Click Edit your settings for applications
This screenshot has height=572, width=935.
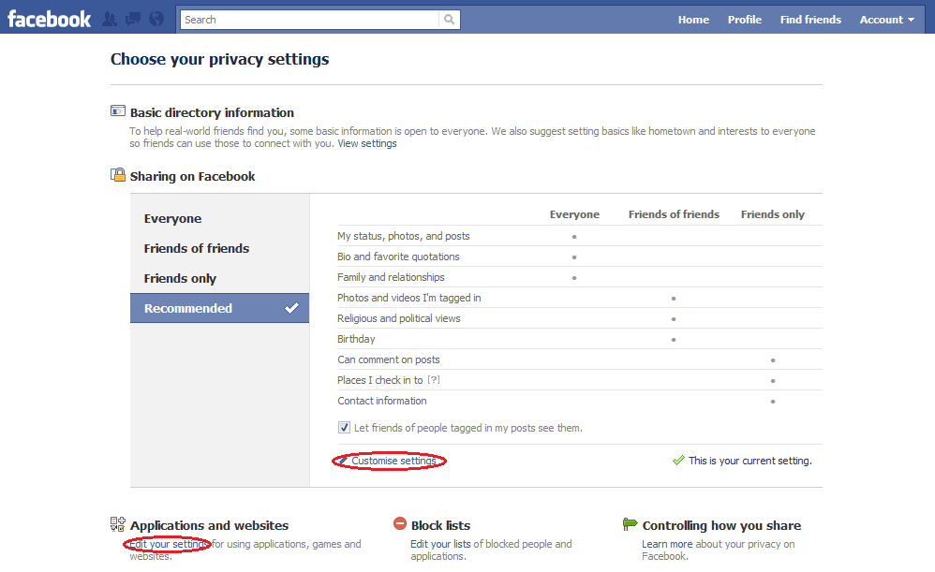coord(169,544)
